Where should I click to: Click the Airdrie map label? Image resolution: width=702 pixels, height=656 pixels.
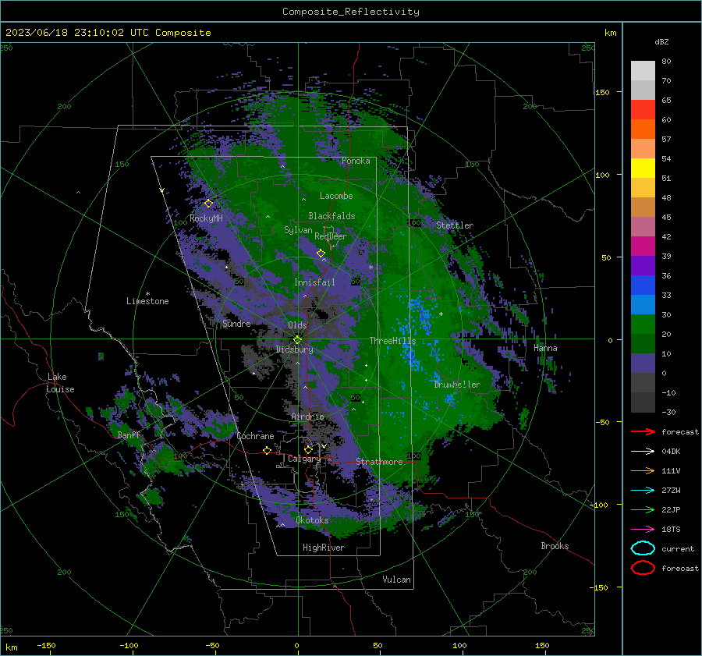point(307,417)
